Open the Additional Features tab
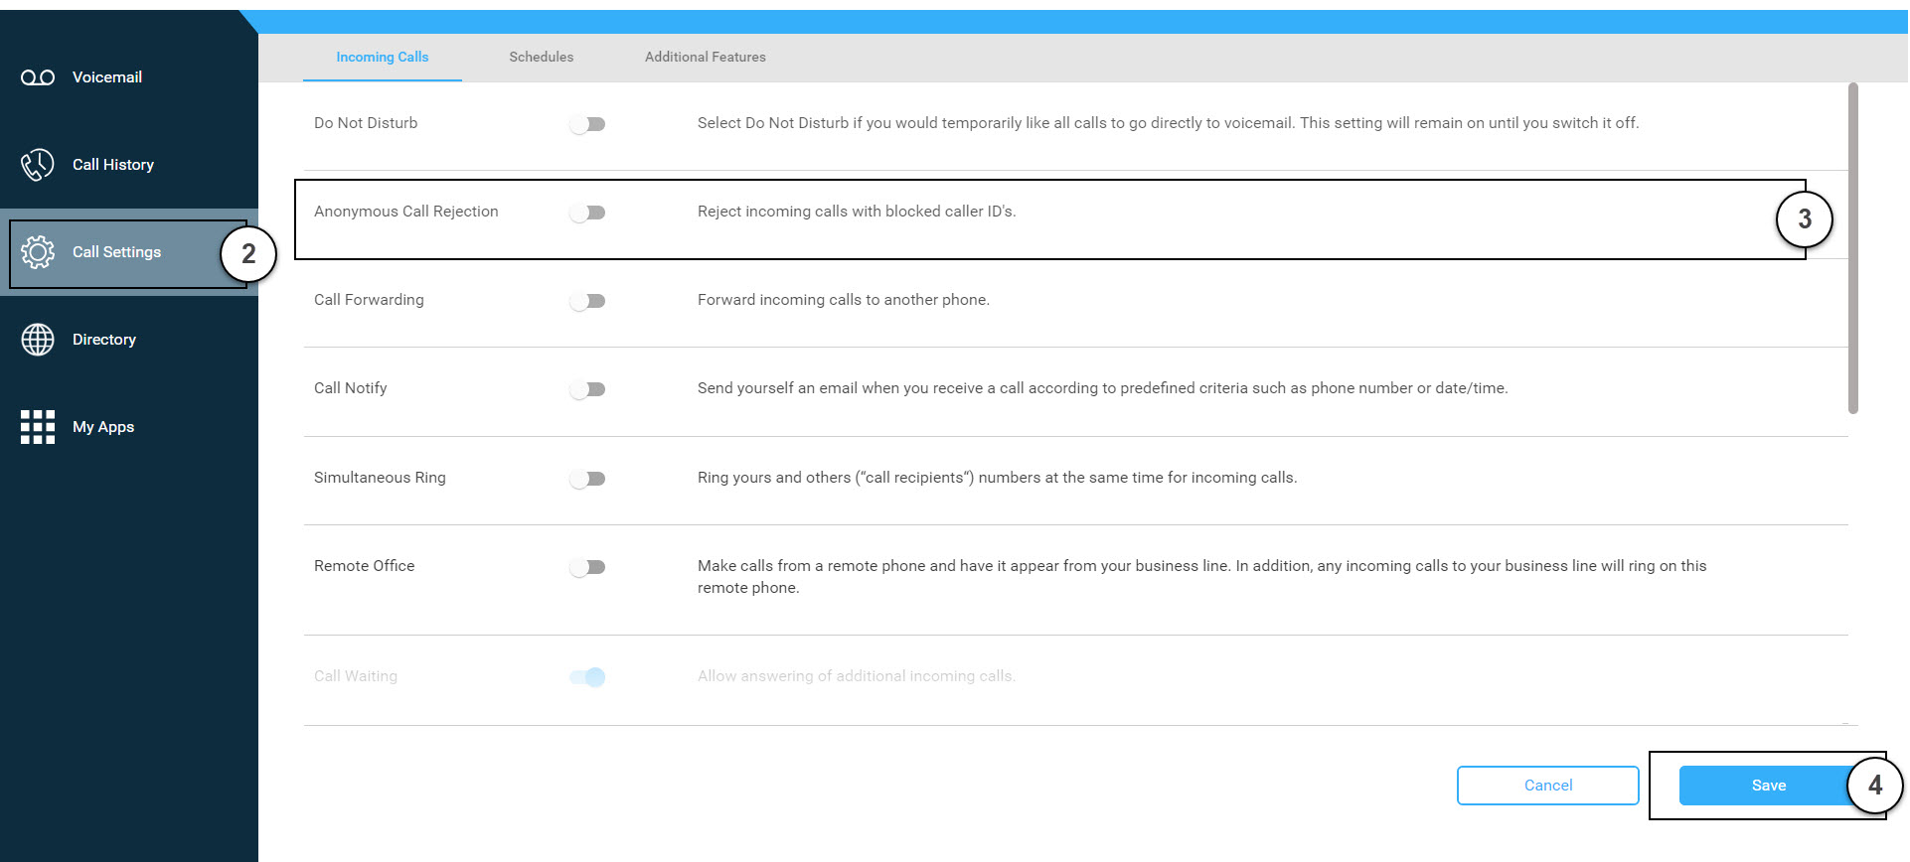Image resolution: width=1910 pixels, height=862 pixels. click(706, 58)
